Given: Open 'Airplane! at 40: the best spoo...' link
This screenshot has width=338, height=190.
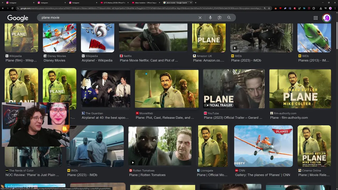Looking at the screenshot, I should click(105, 118).
